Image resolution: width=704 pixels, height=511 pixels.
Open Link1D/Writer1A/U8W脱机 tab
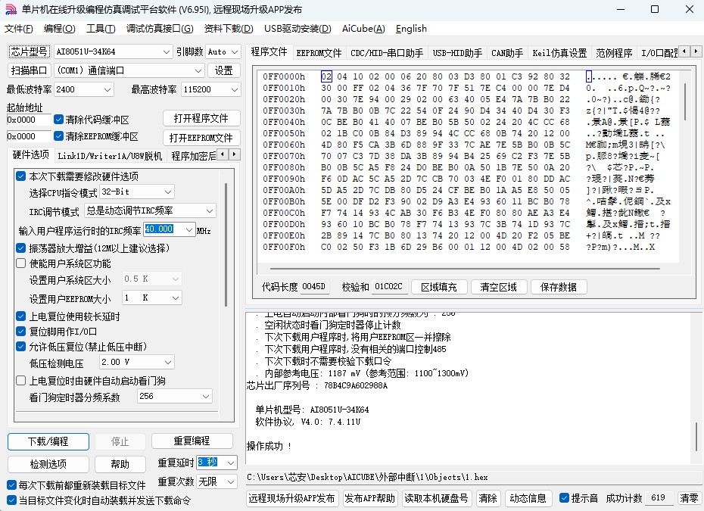(x=110, y=156)
